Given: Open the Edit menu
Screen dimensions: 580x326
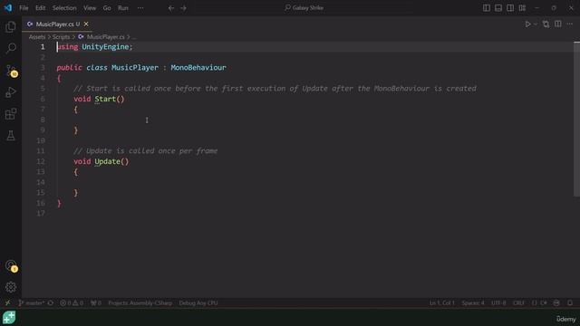Looking at the screenshot, I should (x=40, y=8).
